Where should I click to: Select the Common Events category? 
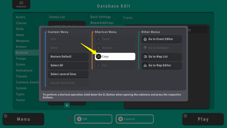(x=27, y=82)
